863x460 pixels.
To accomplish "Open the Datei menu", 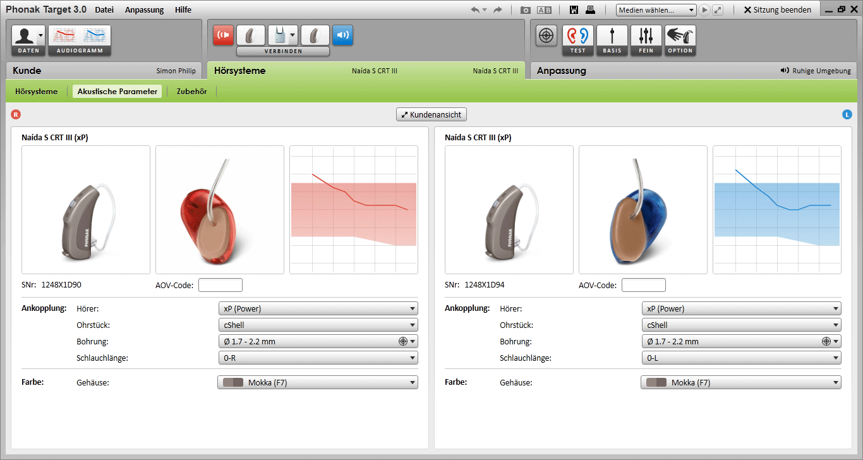I will pyautogui.click(x=104, y=10).
